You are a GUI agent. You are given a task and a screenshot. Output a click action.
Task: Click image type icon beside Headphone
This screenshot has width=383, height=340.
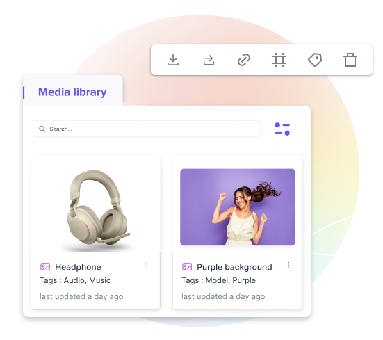(45, 267)
